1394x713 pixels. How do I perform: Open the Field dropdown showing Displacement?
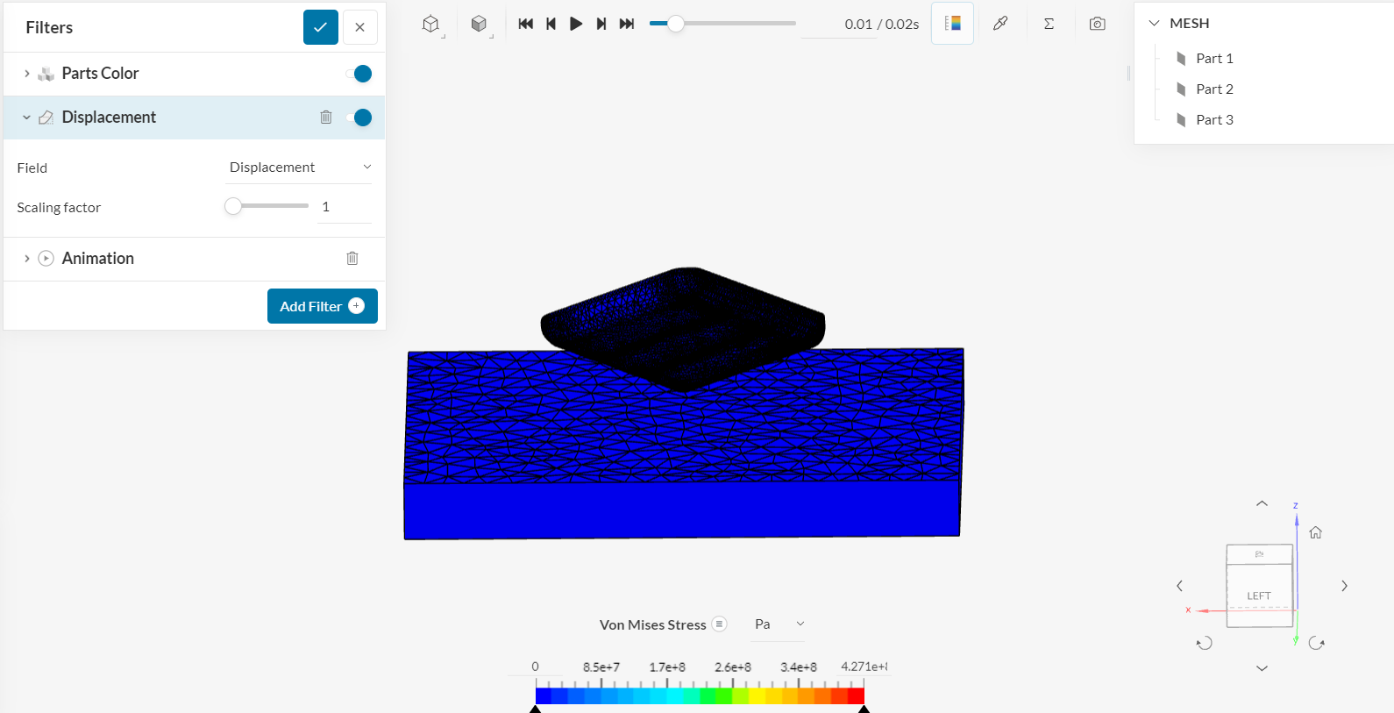tap(298, 168)
